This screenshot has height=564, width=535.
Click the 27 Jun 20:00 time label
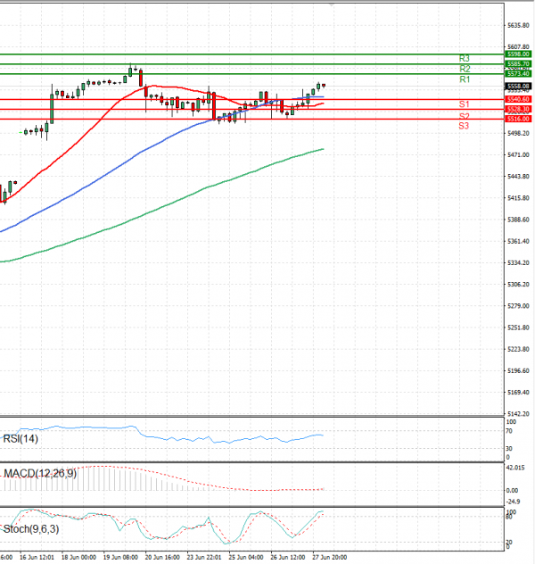click(330, 558)
